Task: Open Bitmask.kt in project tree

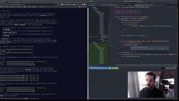Action: pos(105,35)
